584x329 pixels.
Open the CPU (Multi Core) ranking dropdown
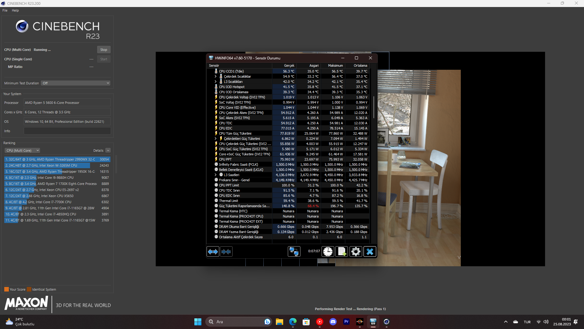click(23, 150)
